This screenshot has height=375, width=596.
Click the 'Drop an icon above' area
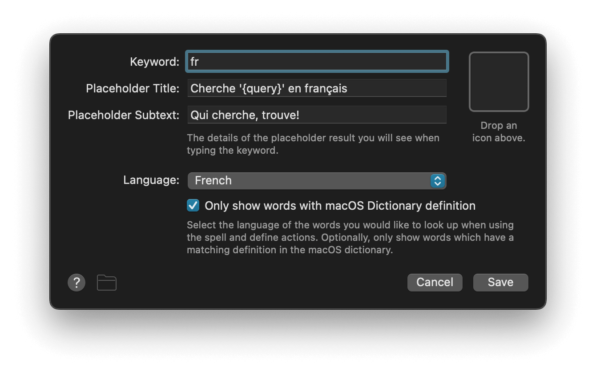tap(499, 132)
